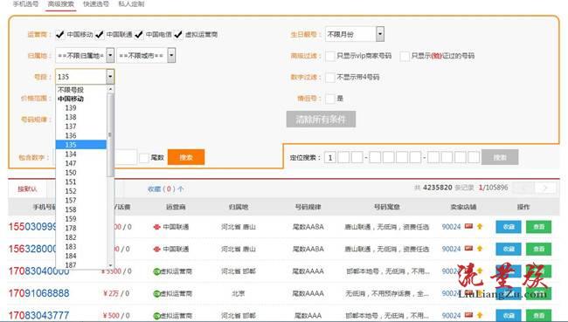This screenshot has height=322, width=568.
Task: Click red VIP badge in 156328 row
Action: click(468, 249)
